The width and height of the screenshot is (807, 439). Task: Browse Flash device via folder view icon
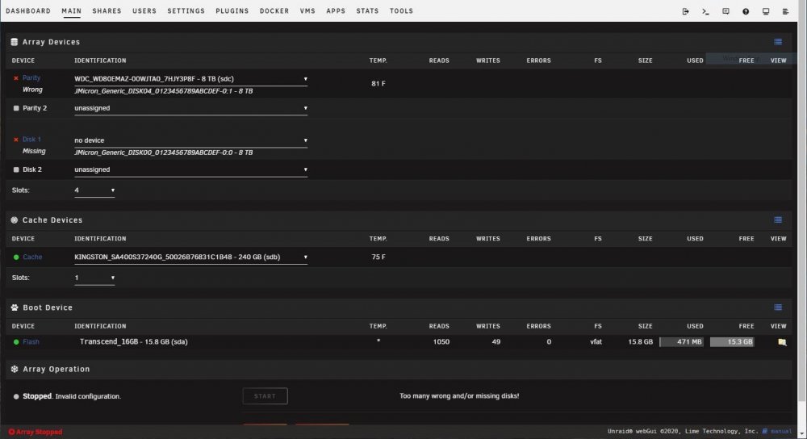click(x=782, y=342)
